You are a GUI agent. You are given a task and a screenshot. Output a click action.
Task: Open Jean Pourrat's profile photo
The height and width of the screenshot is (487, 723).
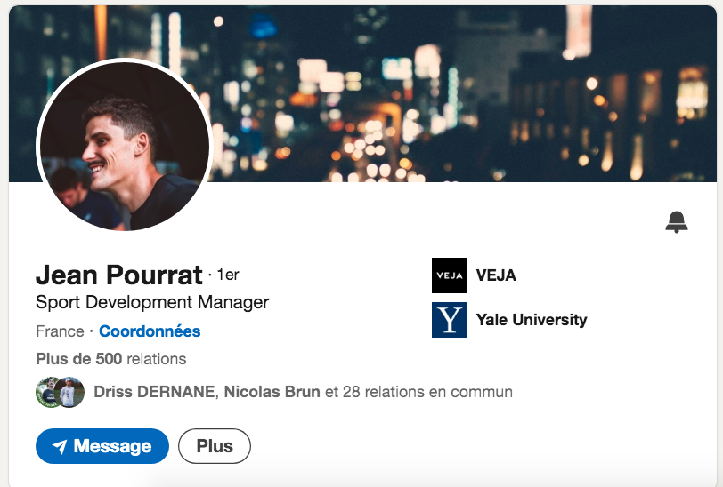pos(124,145)
